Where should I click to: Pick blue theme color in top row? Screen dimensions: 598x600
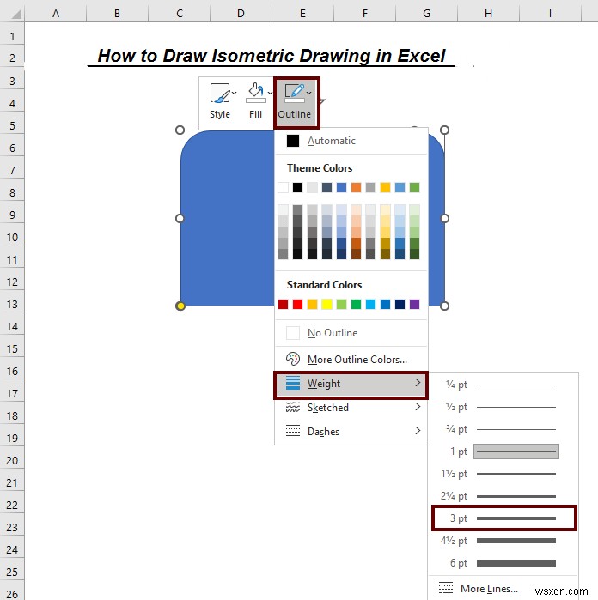click(341, 187)
